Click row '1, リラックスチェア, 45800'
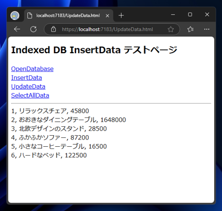Screen dimensions: 222x211 point(50,111)
